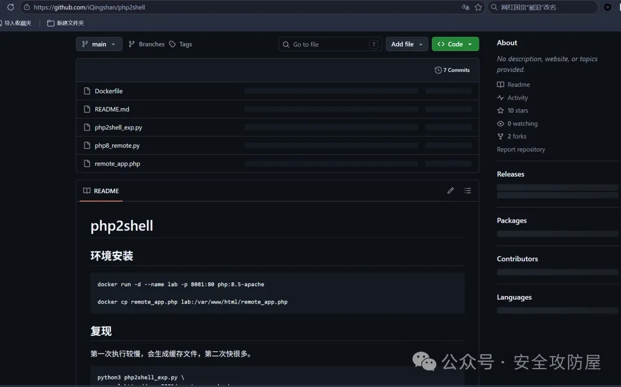The height and width of the screenshot is (387, 621).
Task: View the 10 stars stargazers
Action: tap(512, 110)
